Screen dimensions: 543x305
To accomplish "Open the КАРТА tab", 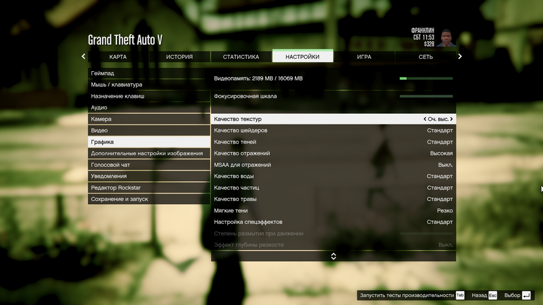I will coord(118,57).
